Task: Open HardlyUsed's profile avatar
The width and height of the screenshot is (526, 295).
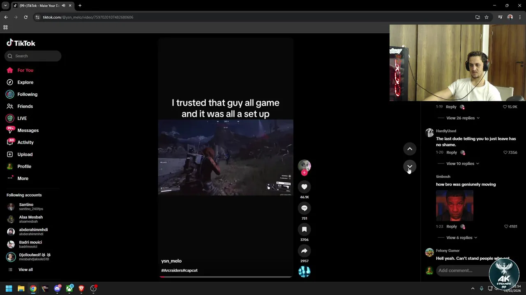Action: pos(429,133)
